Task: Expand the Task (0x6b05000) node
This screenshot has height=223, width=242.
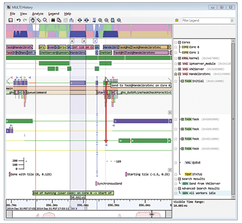Action: [183, 119]
